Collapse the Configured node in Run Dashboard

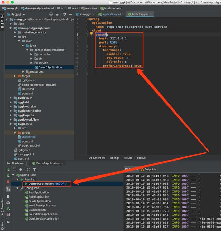[17, 188]
